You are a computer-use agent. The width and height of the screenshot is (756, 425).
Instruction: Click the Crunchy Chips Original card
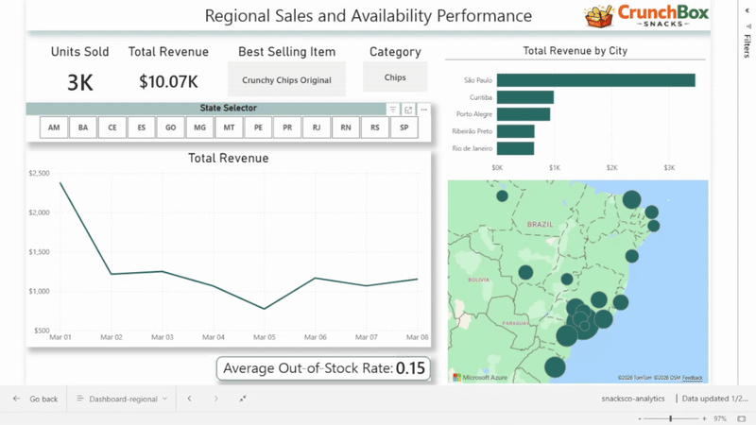tap(286, 80)
